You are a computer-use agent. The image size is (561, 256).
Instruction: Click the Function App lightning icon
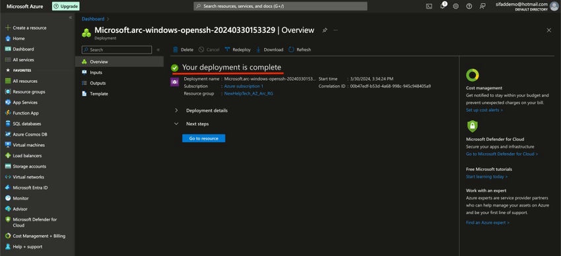click(8, 113)
